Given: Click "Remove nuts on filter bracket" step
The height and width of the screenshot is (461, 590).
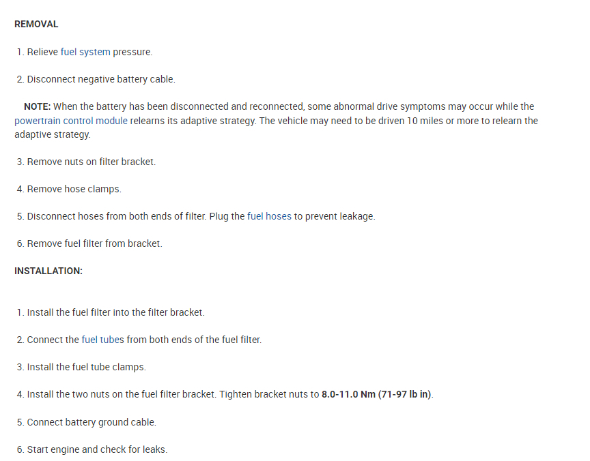Looking at the screenshot, I should click(92, 162).
